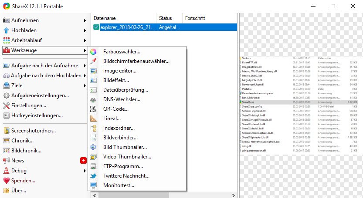Image resolution: width=363 pixels, height=198 pixels.
Task: Click the horizontal scrollbar thumb
Action: 134,195
